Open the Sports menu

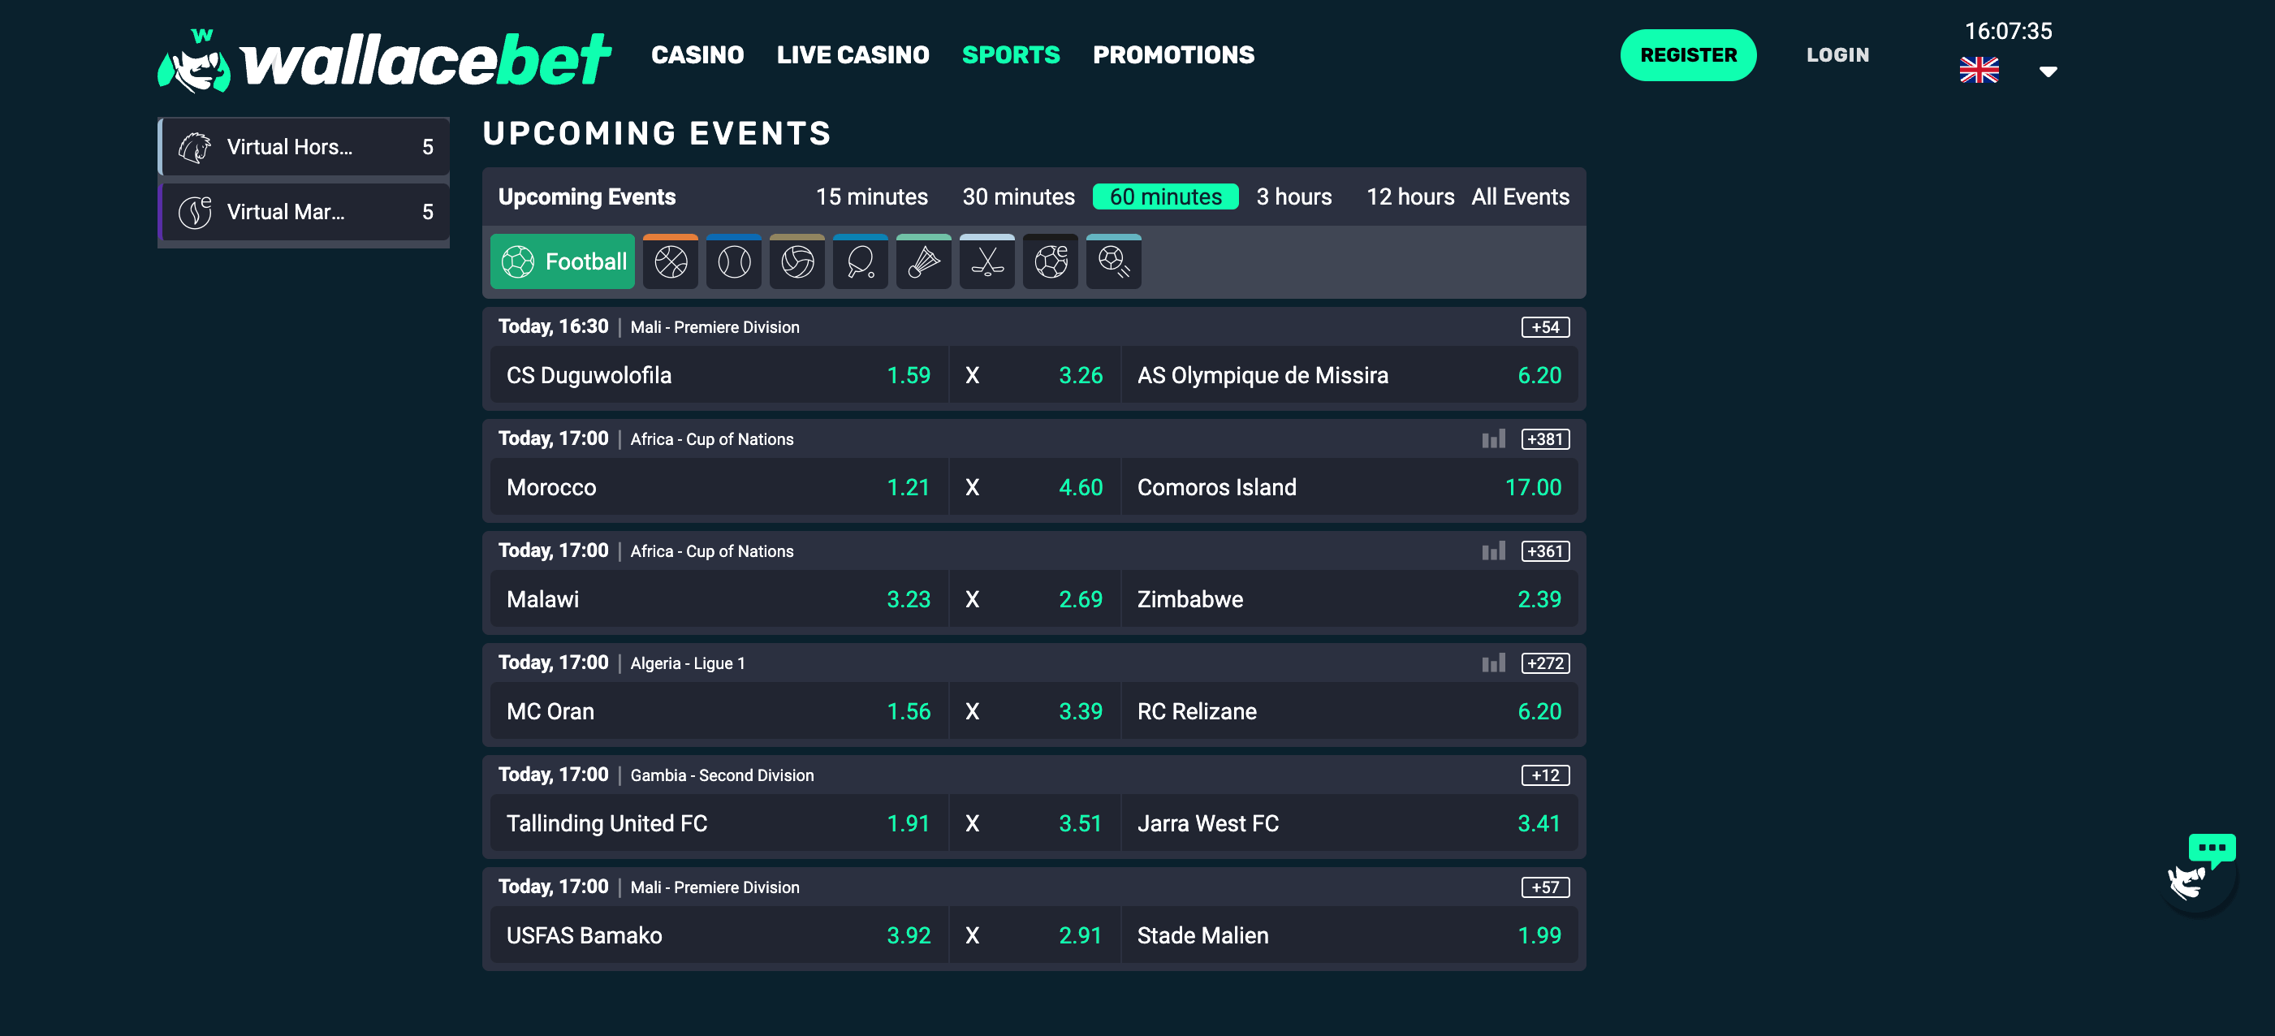pos(1011,54)
